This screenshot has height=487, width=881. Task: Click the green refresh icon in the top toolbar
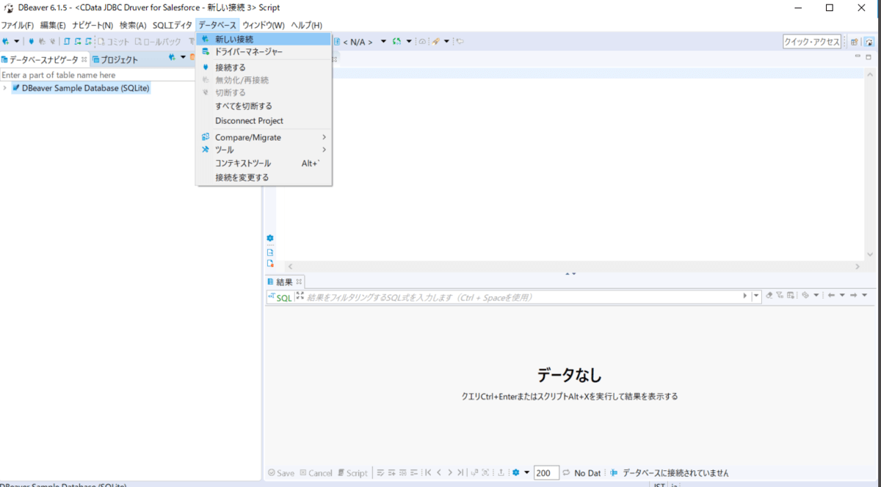tap(397, 42)
